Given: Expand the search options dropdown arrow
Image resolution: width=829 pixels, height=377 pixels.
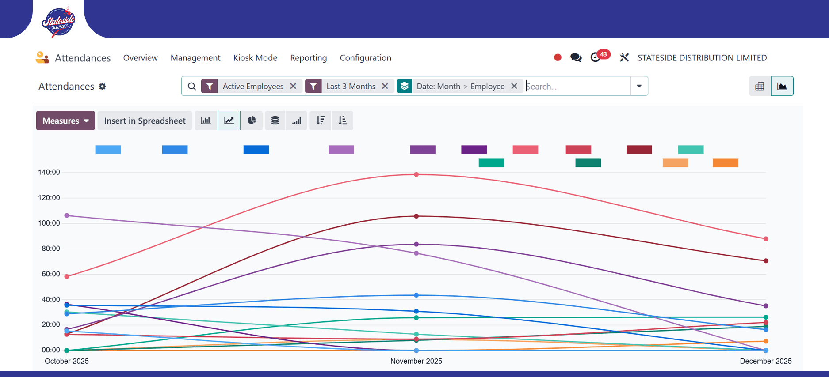Looking at the screenshot, I should click(639, 86).
